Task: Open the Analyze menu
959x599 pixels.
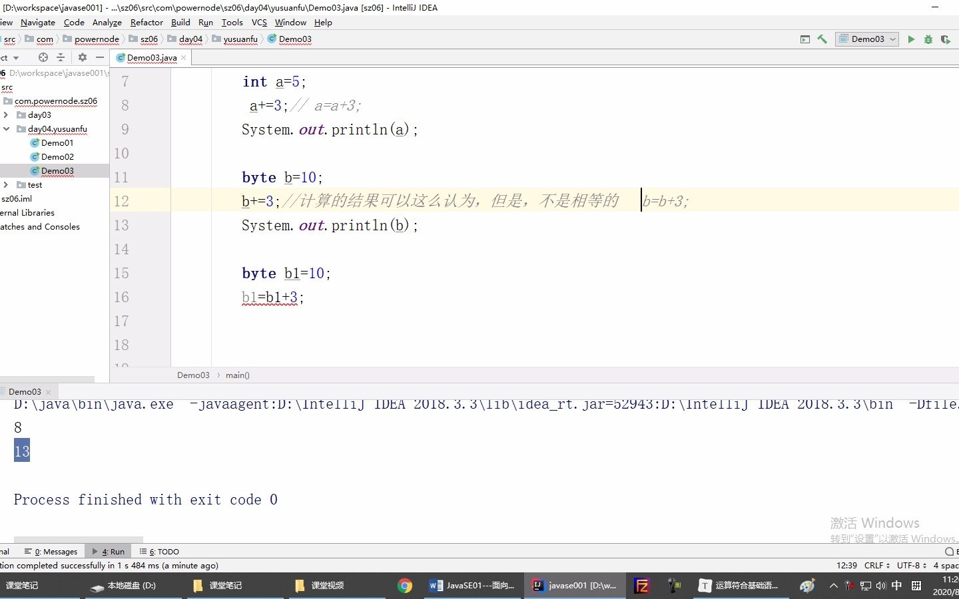Action: (107, 22)
